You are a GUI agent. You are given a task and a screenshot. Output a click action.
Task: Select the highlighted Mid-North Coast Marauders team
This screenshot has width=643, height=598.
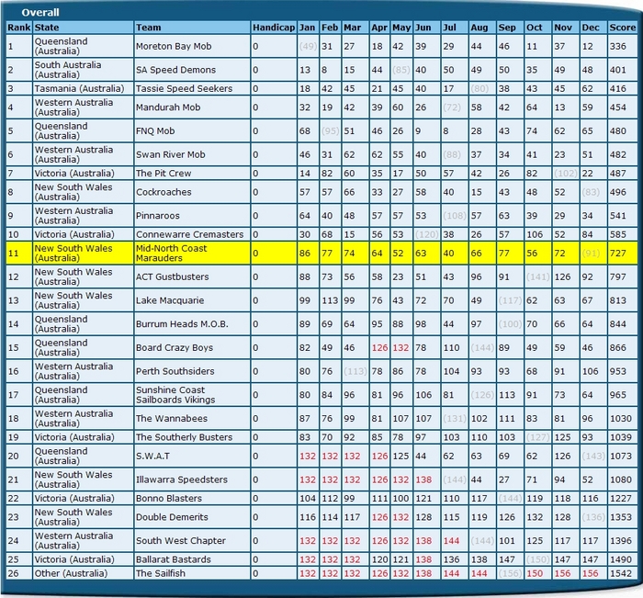point(172,253)
